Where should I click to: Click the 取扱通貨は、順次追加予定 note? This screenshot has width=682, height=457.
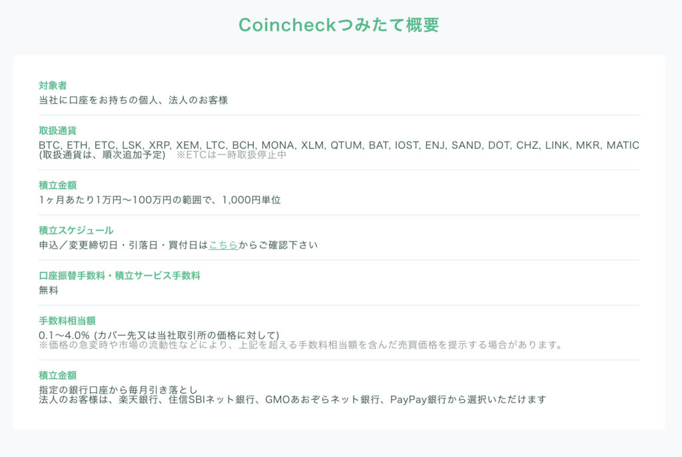click(102, 155)
